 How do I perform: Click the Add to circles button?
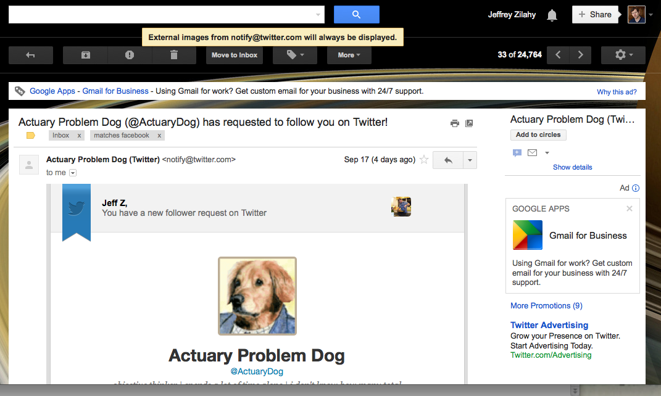coord(538,134)
